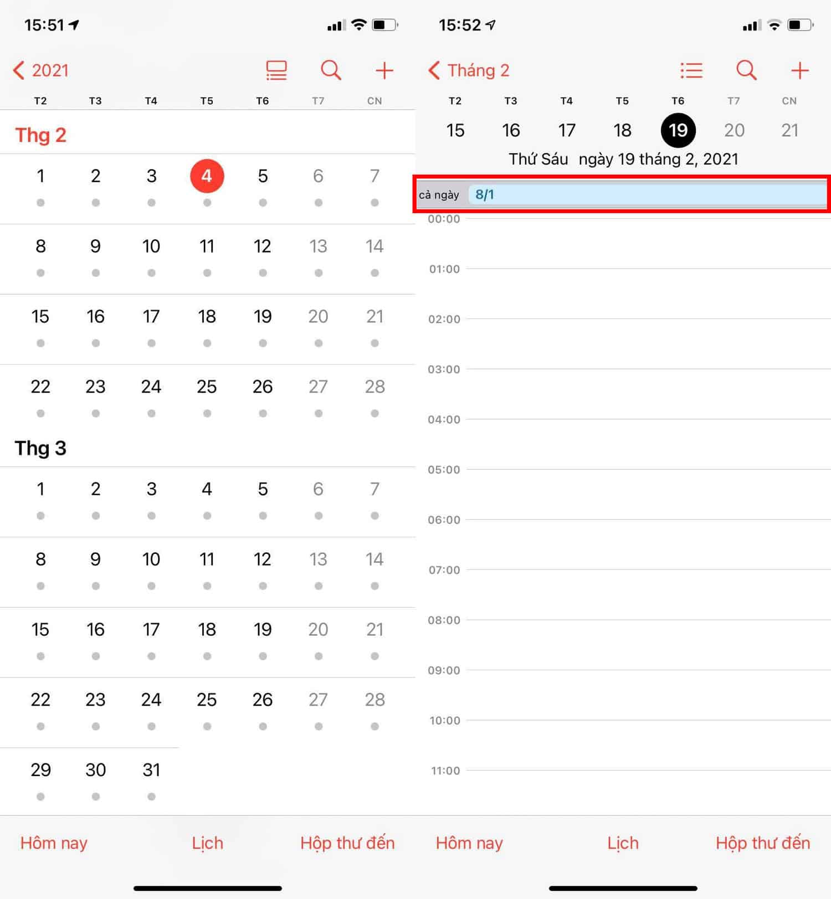Tap the plus icon in month view

[x=384, y=70]
